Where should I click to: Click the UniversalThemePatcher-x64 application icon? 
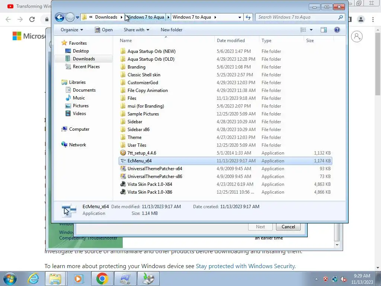point(123,169)
